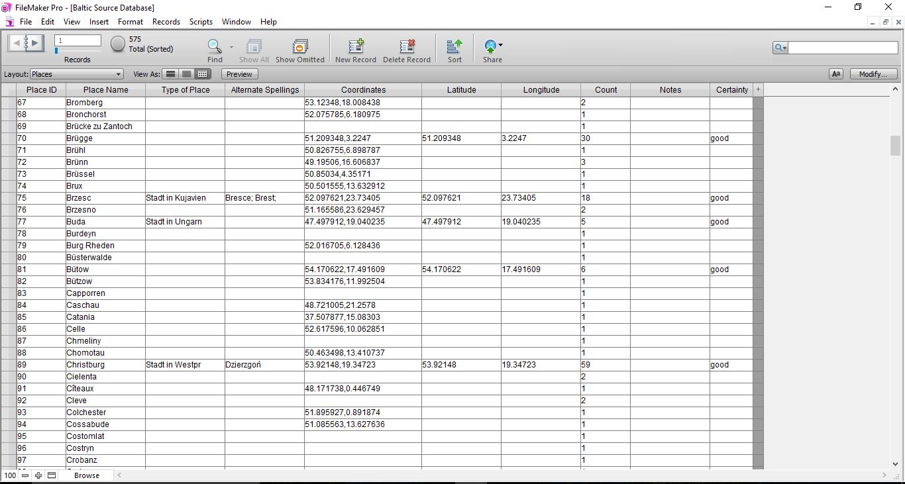Viewport: 905px width, 484px height.
Task: Open the Records menu
Action: pos(166,22)
